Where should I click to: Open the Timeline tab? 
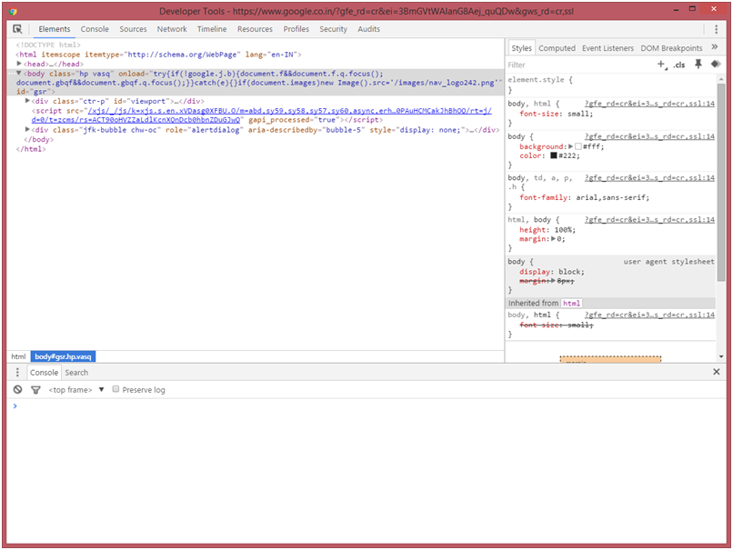[x=212, y=29]
